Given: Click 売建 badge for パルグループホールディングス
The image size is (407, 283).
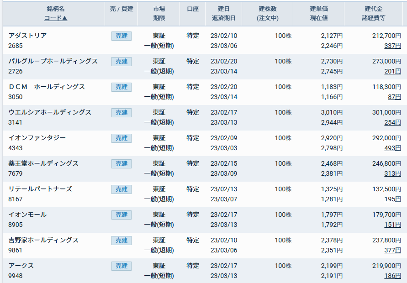Looking at the screenshot, I should (x=122, y=62).
